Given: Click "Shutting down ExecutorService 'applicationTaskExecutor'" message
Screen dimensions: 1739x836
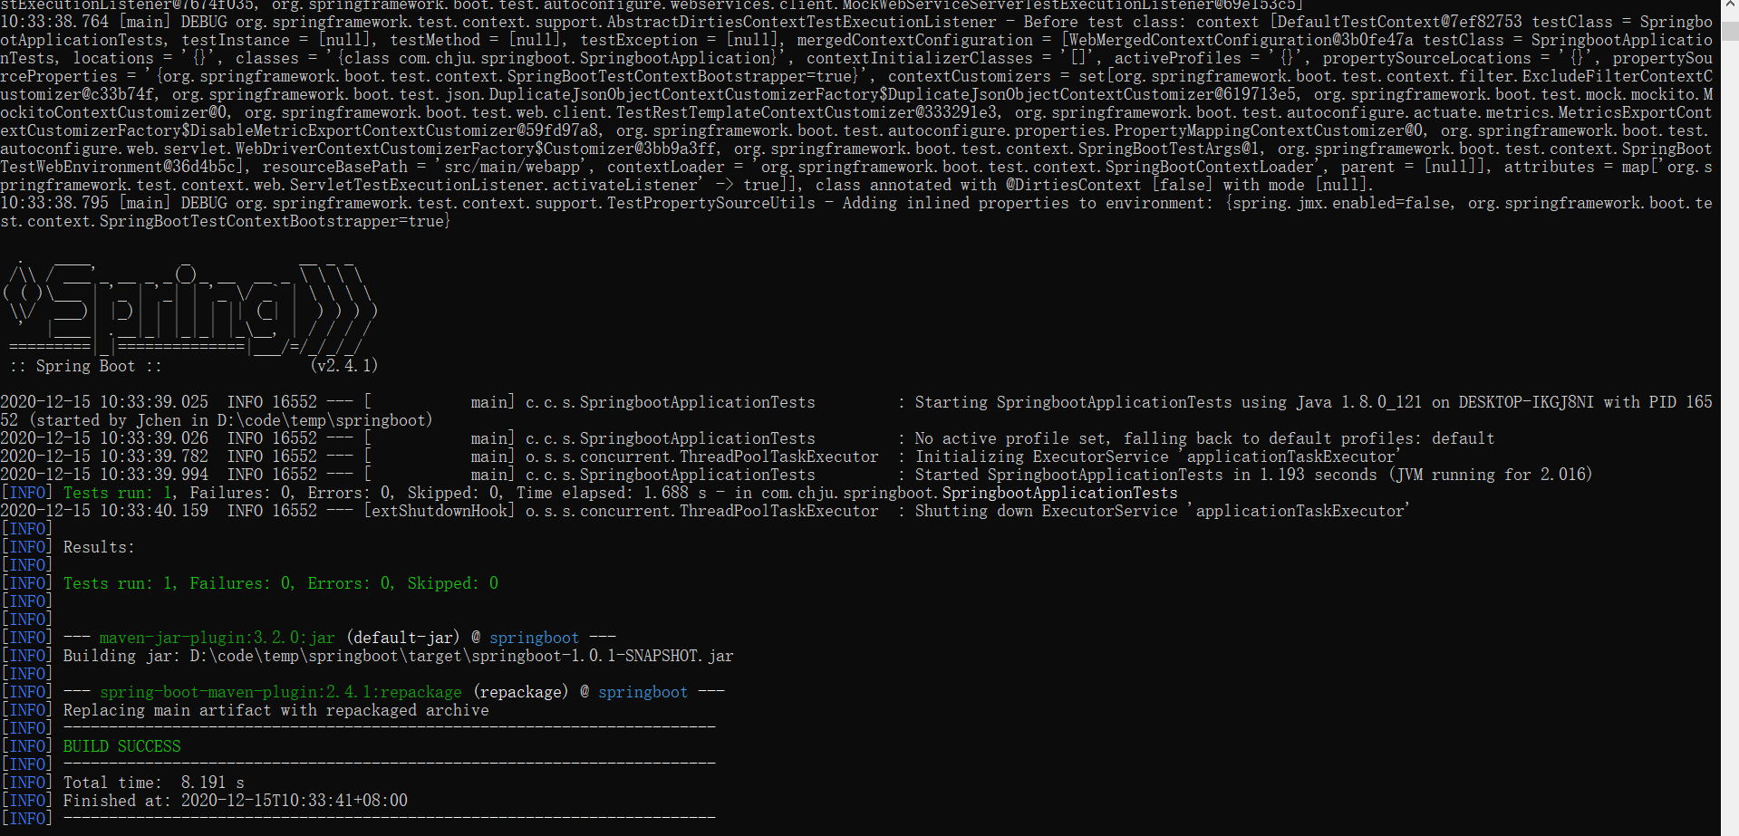Looking at the screenshot, I should click(x=1162, y=511).
